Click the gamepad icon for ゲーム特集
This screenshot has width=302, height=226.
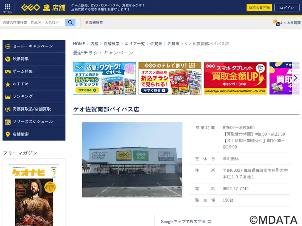8,72
